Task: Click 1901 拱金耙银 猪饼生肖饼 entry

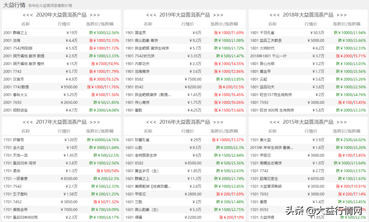Action: [x=147, y=48]
